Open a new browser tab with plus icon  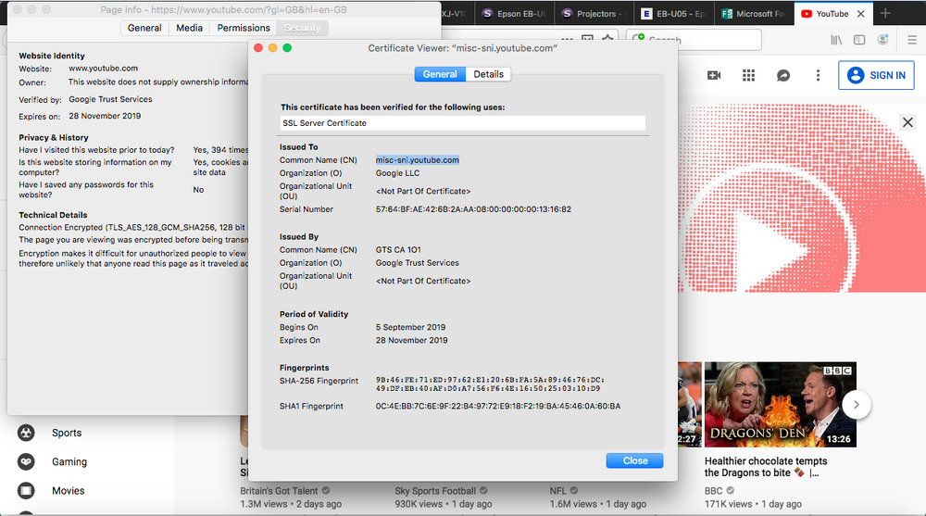[x=885, y=14]
